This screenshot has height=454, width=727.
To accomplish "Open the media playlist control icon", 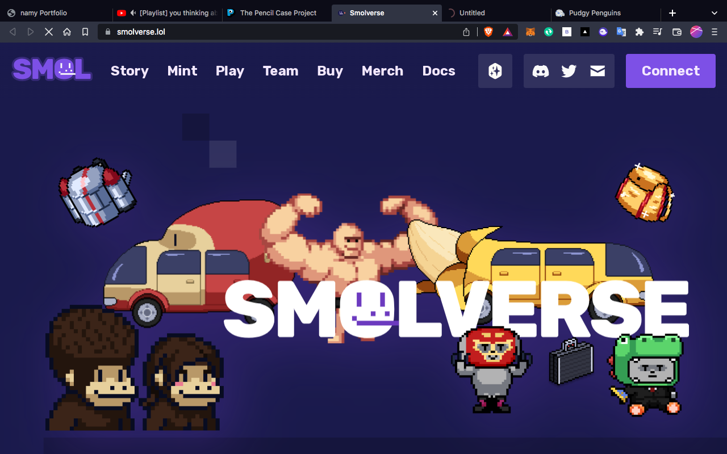I will click(658, 32).
